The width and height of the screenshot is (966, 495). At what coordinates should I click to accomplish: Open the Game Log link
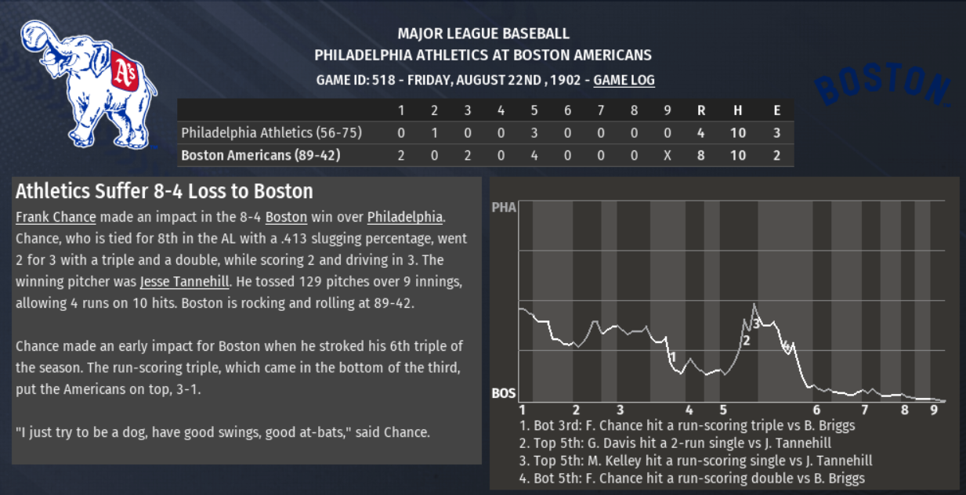[624, 80]
